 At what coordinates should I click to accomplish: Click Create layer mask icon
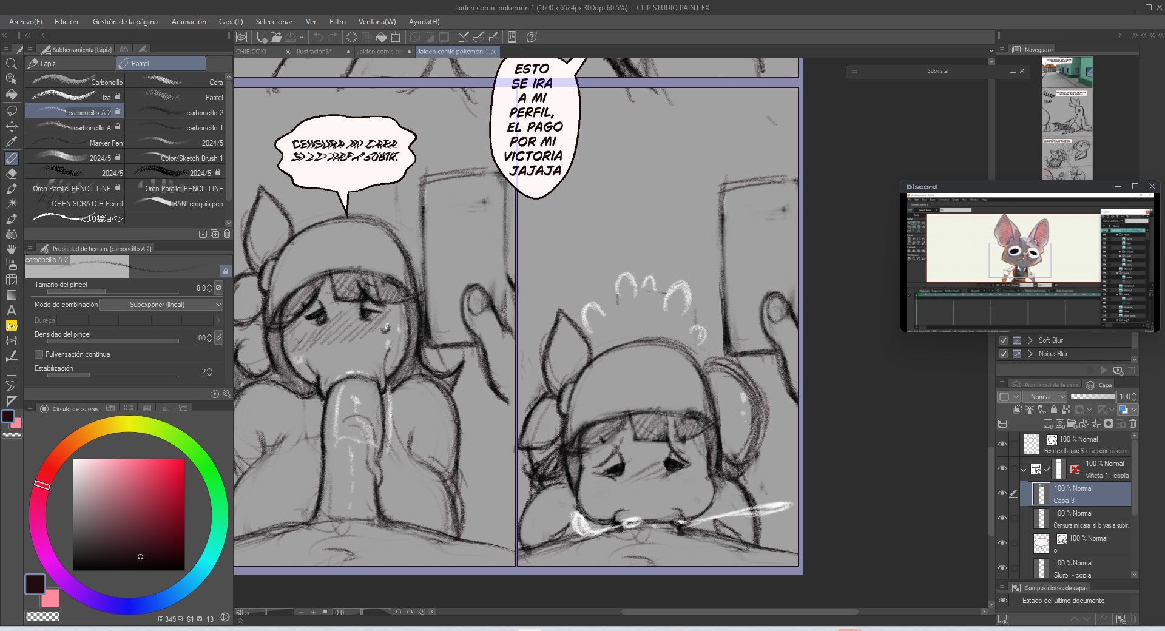pyautogui.click(x=1109, y=423)
